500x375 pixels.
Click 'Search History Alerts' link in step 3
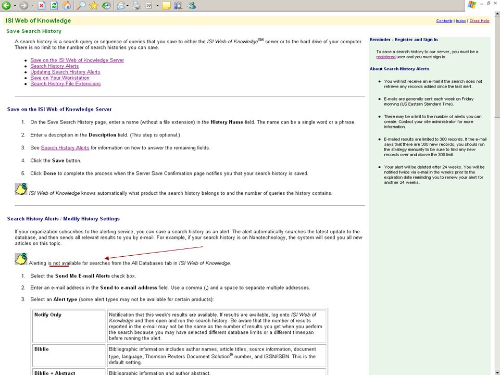point(65,147)
